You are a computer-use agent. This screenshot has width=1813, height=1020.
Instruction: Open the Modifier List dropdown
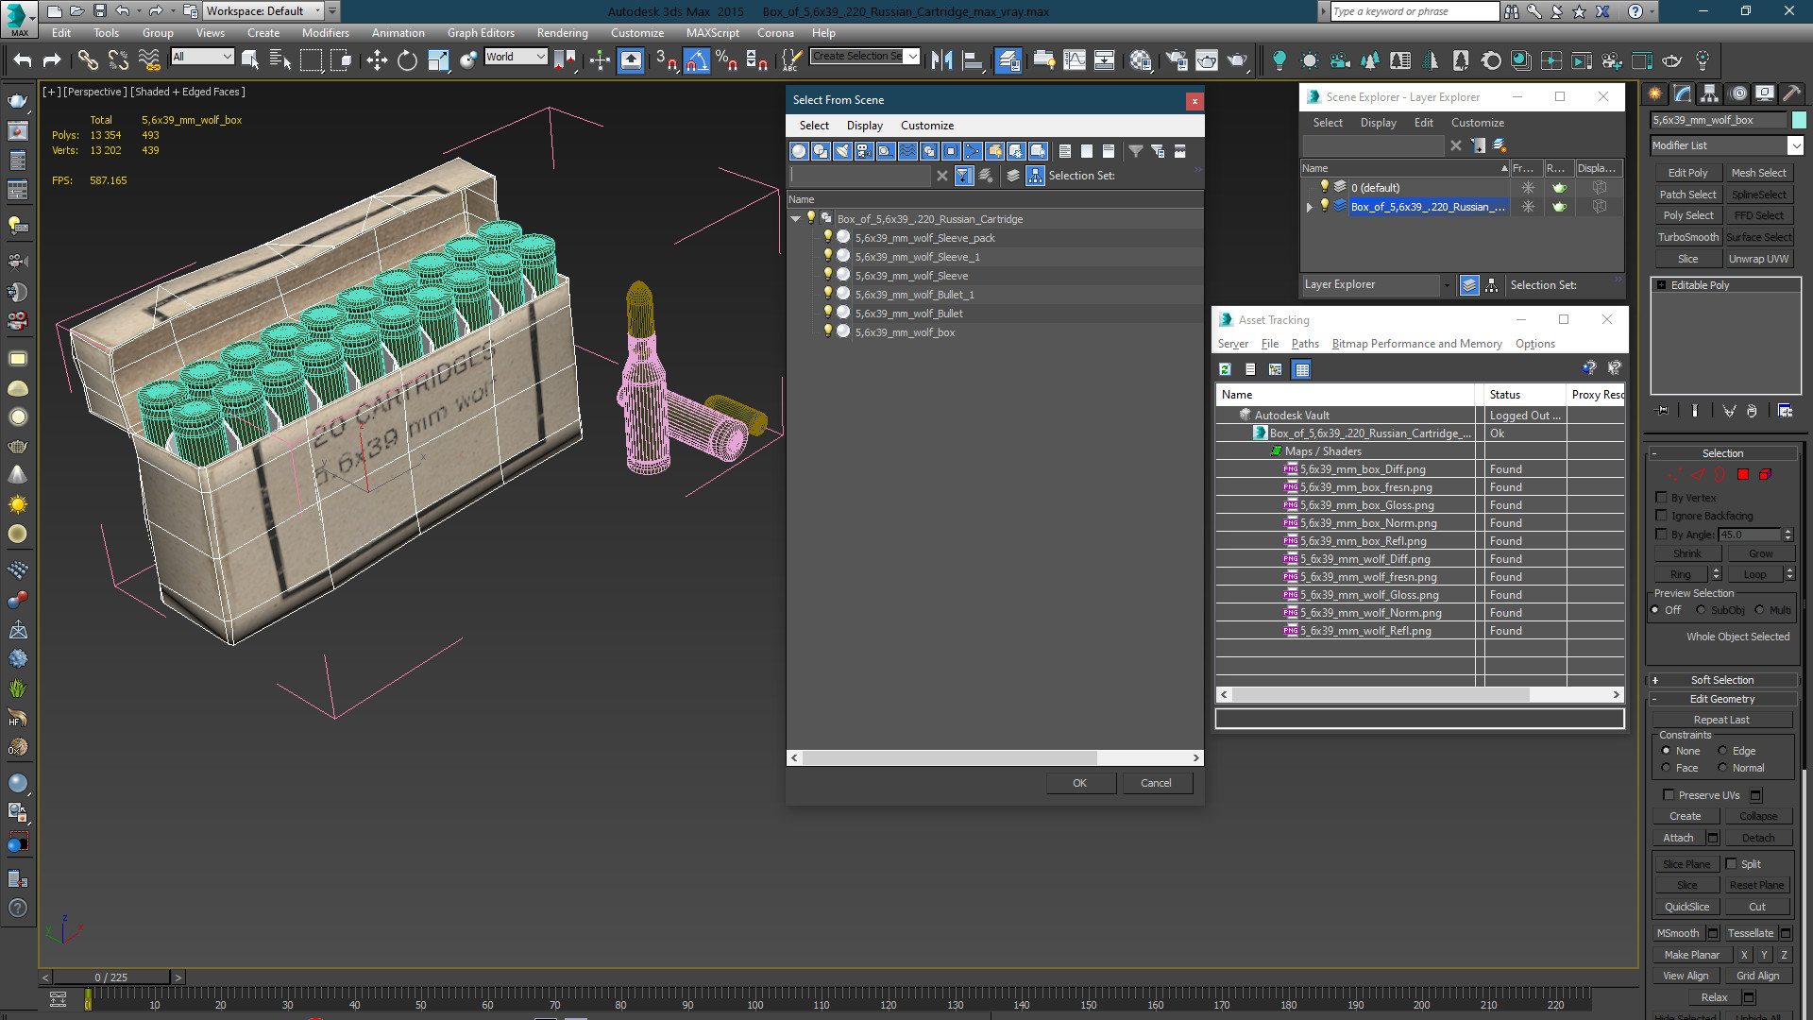point(1795,145)
